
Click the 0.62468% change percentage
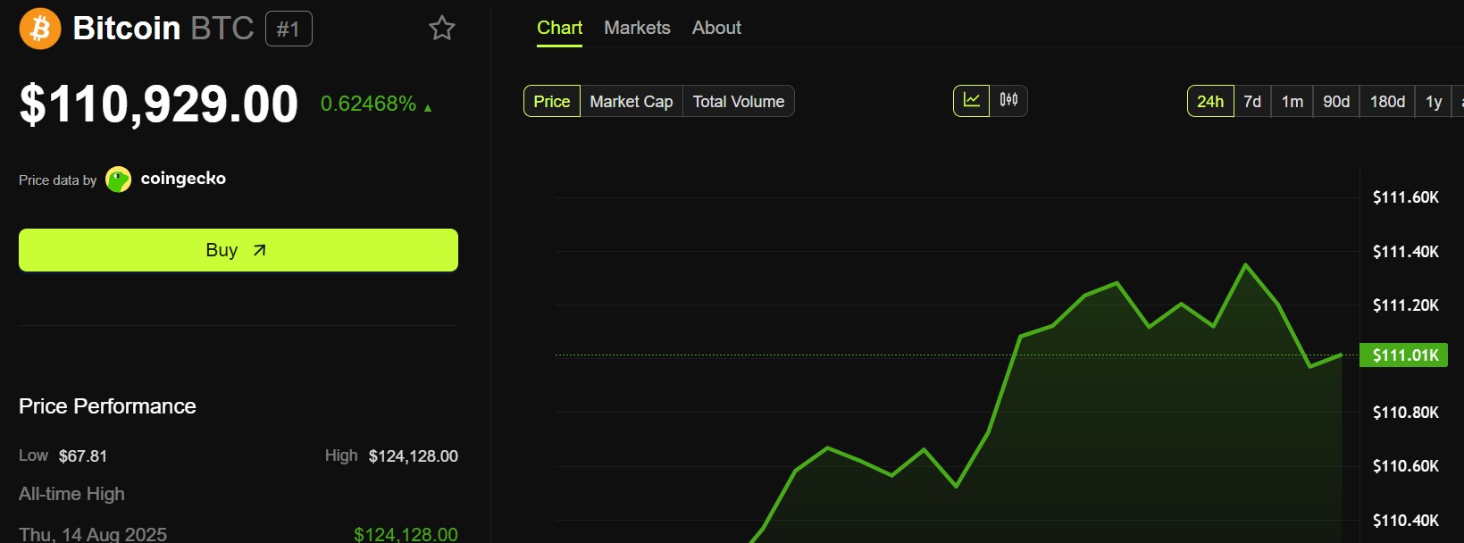(x=368, y=104)
